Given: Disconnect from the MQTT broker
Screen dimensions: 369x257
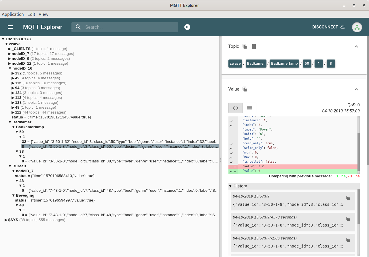Looking at the screenshot, I should tap(329, 27).
